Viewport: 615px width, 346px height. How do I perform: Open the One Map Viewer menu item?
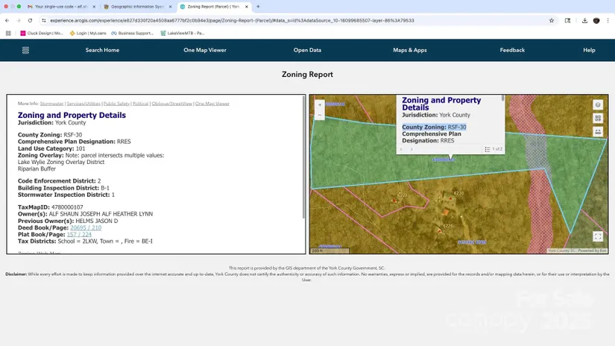[x=205, y=50]
